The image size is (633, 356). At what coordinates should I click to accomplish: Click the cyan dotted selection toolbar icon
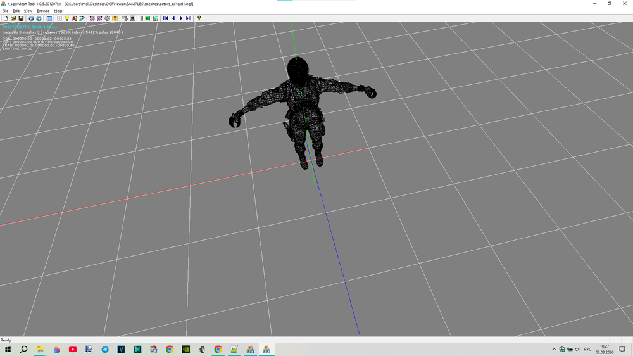coord(82,18)
